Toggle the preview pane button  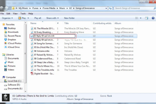pyautogui.click(x=147, y=18)
